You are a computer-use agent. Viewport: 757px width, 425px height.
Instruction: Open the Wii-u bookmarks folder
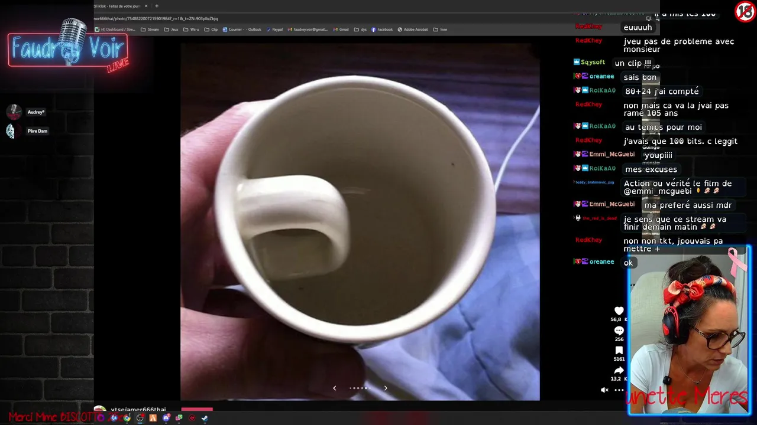coord(191,30)
